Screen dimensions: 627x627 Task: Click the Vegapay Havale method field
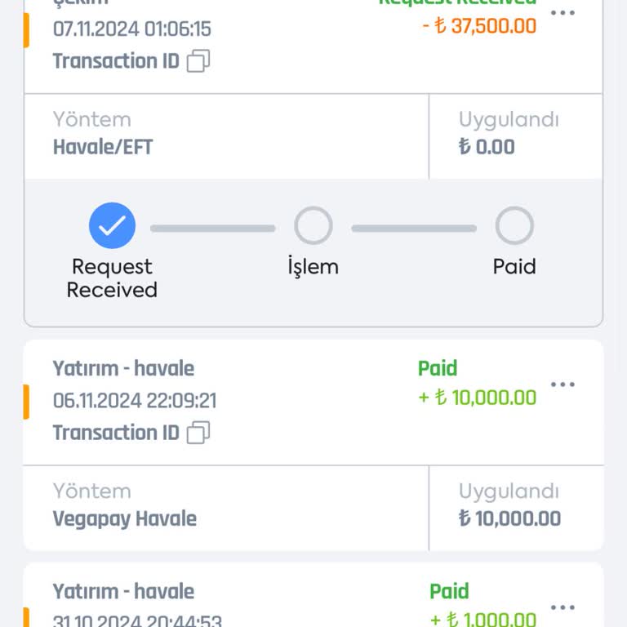(125, 518)
